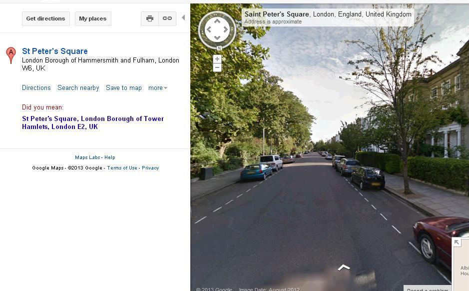The height and width of the screenshot is (291, 469).
Task: Open the Terms of Use link
Action: 122,168
